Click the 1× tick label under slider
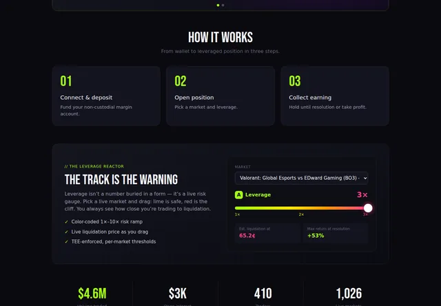The width and height of the screenshot is (441, 306). (x=237, y=214)
